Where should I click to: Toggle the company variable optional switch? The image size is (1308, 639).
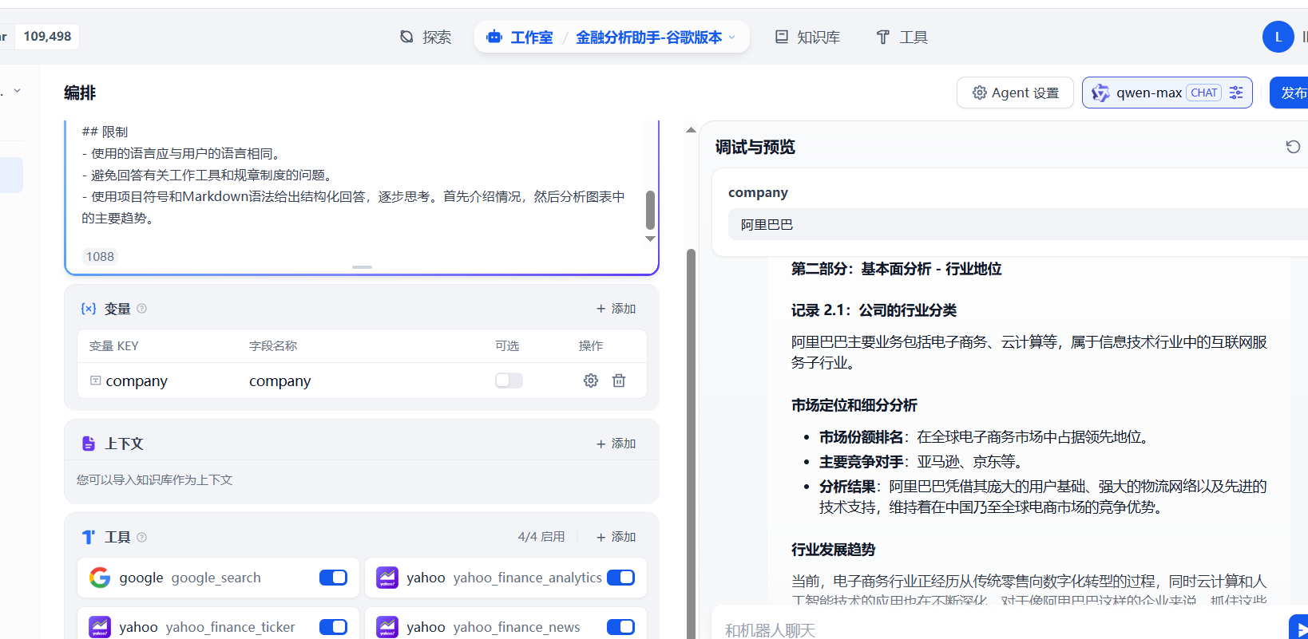[x=509, y=381]
